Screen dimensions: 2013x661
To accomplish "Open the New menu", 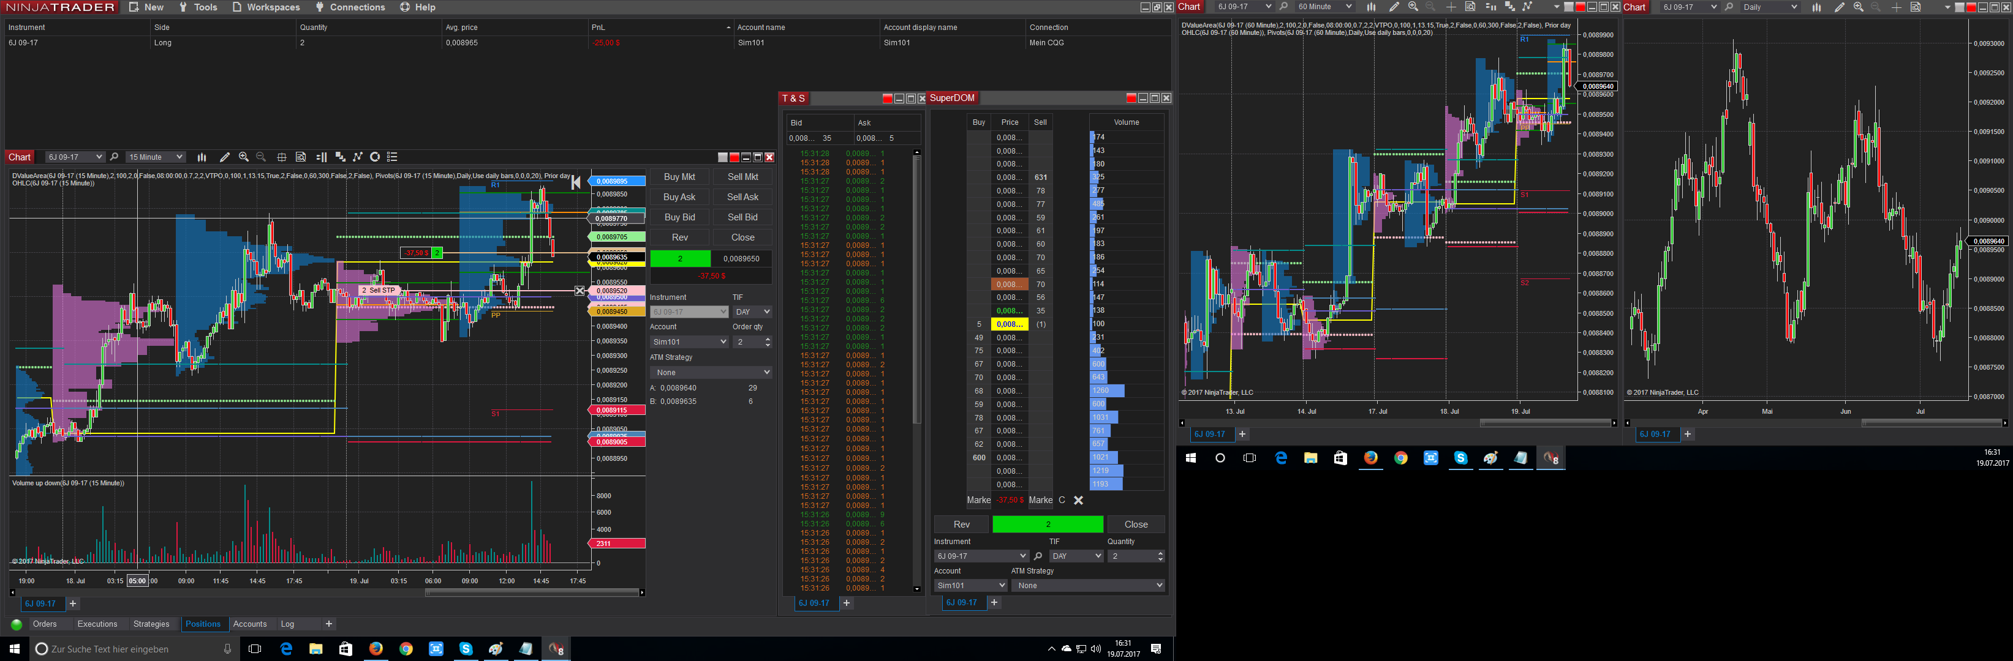I will [147, 7].
